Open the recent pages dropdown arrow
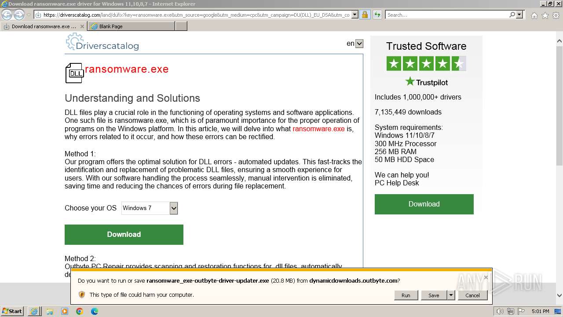 coord(29,15)
